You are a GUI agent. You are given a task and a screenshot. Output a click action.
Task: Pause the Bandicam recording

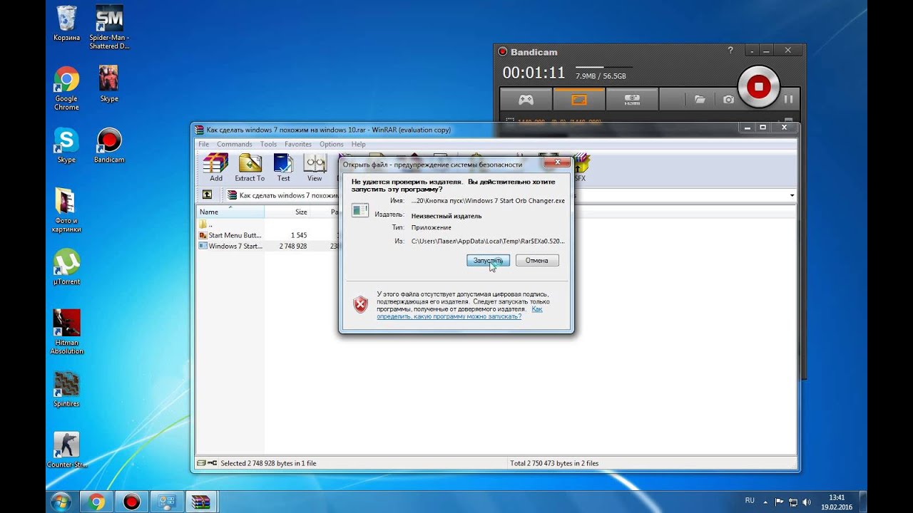point(788,100)
